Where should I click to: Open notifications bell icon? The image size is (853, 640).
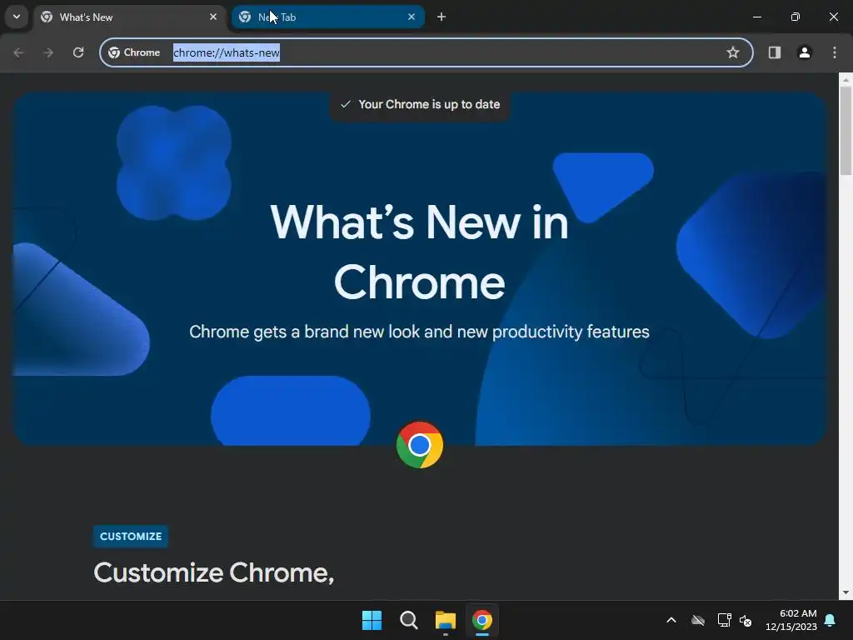pyautogui.click(x=831, y=620)
